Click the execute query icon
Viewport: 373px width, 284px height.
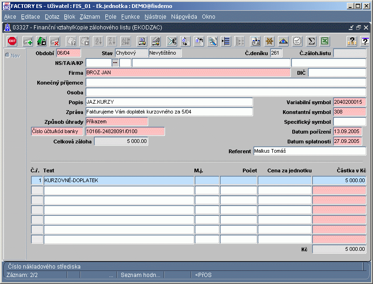point(85,41)
